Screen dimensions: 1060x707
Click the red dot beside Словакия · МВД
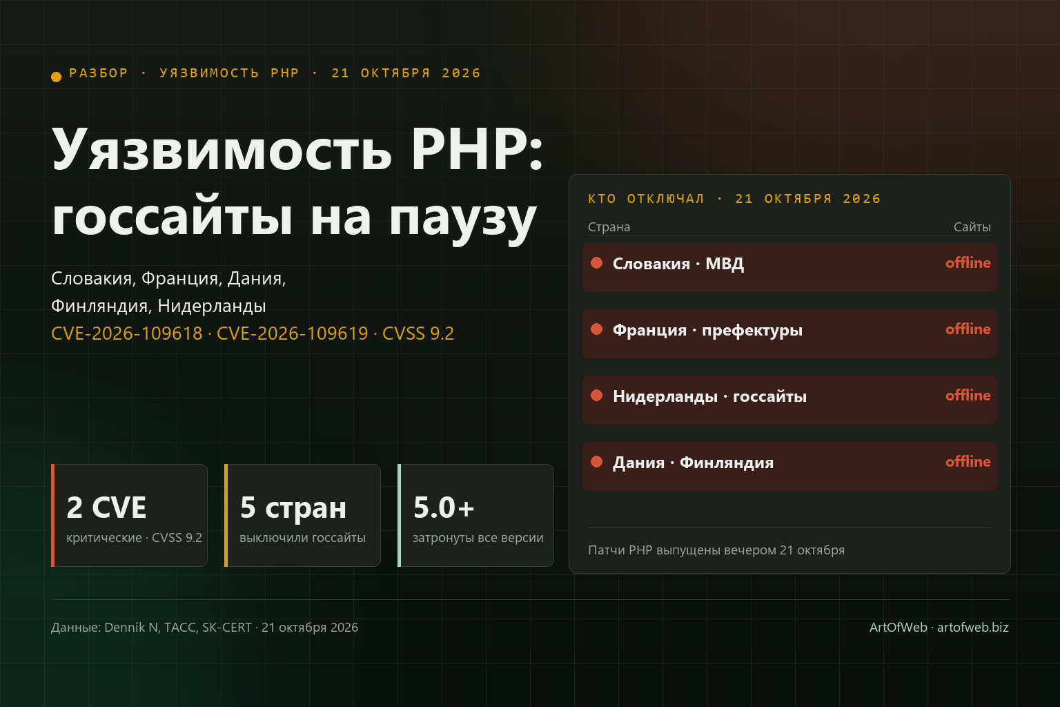click(x=597, y=263)
